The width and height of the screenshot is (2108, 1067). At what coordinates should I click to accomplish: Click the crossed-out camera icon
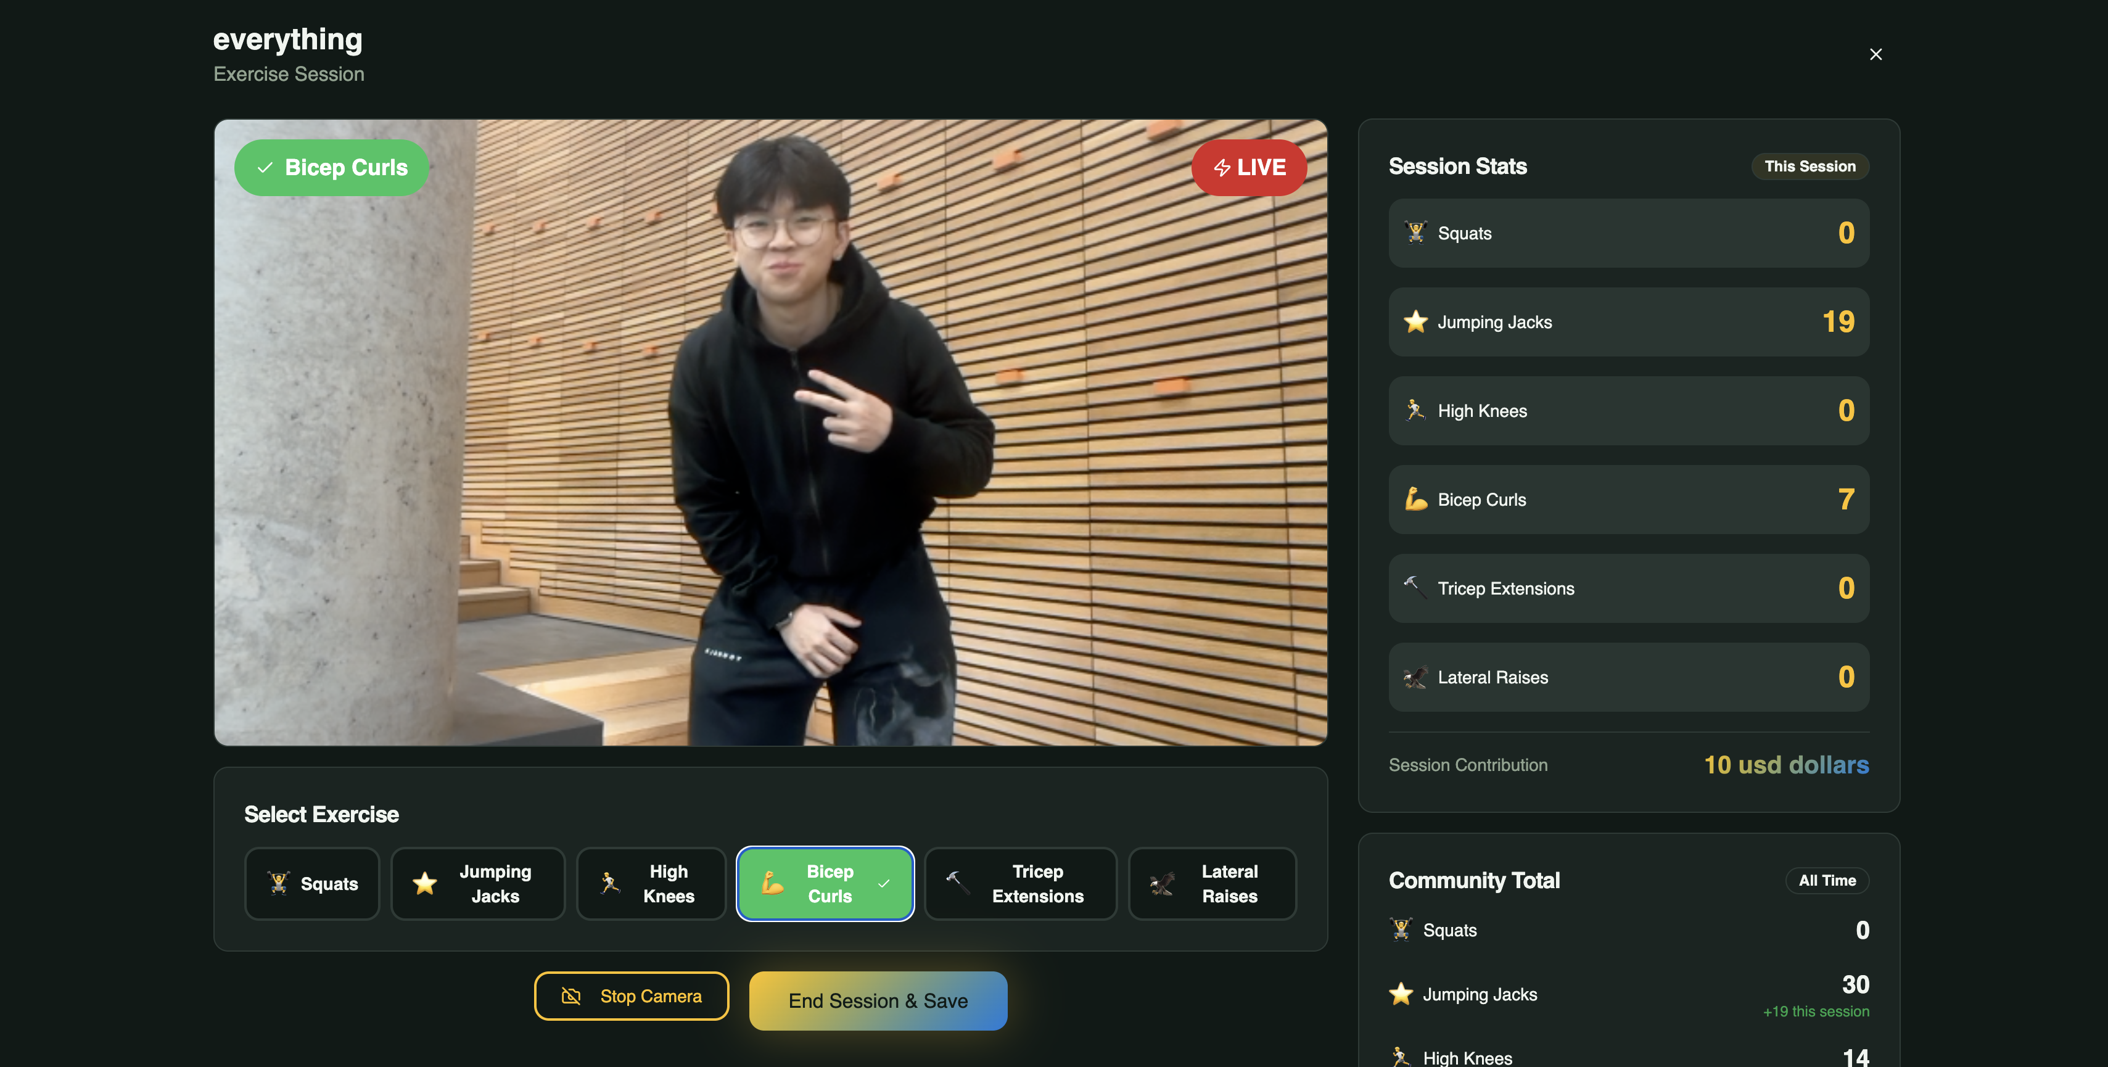[x=571, y=996]
